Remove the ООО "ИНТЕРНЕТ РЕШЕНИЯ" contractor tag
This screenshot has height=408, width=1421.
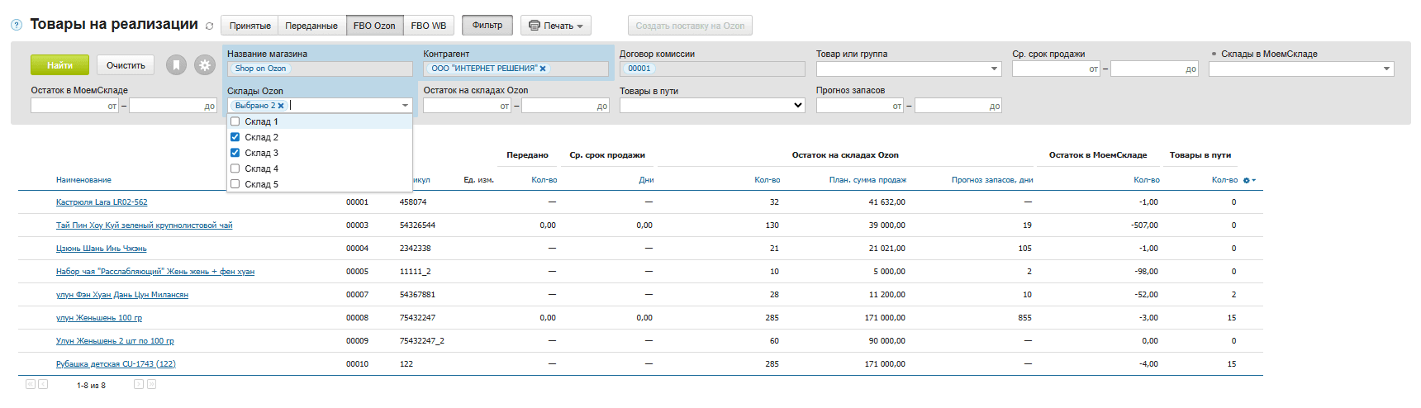click(543, 69)
